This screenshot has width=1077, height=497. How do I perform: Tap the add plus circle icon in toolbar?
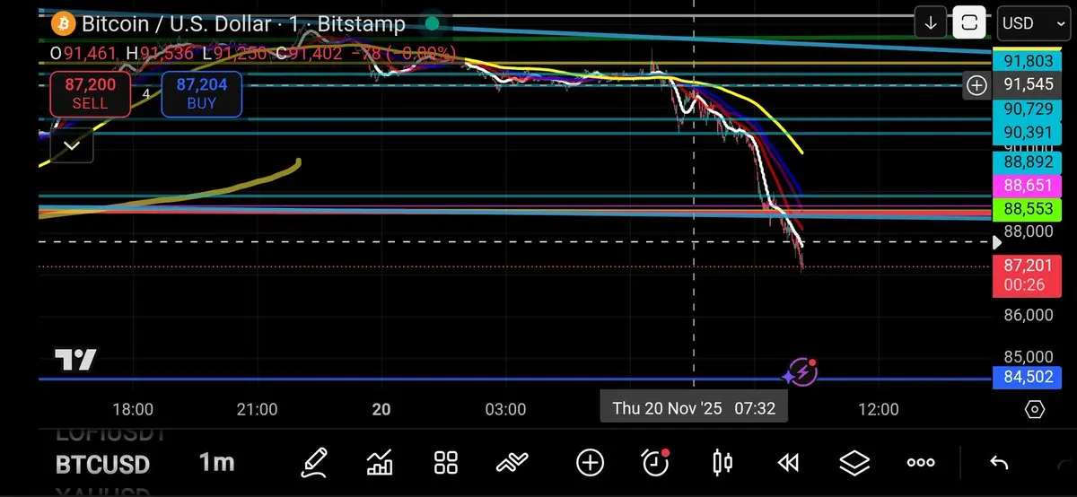click(x=590, y=463)
